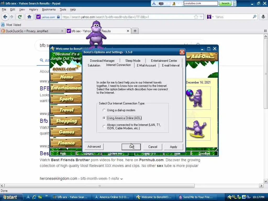Open the E-Mail Account tab
The width and height of the screenshot is (268, 201).
pos(146,65)
